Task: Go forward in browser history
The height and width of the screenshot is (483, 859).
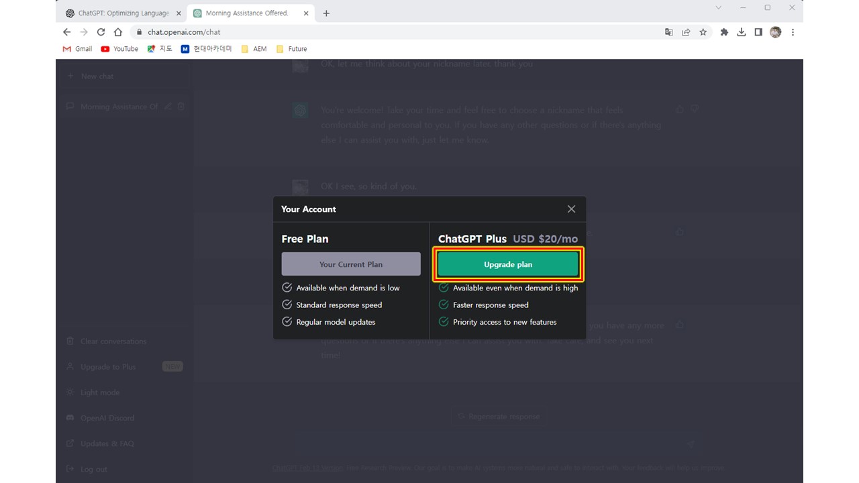Action: click(x=84, y=32)
